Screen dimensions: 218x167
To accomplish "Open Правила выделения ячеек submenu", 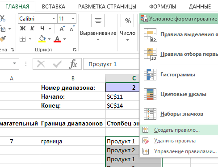I will pyautogui.click(x=179, y=34).
